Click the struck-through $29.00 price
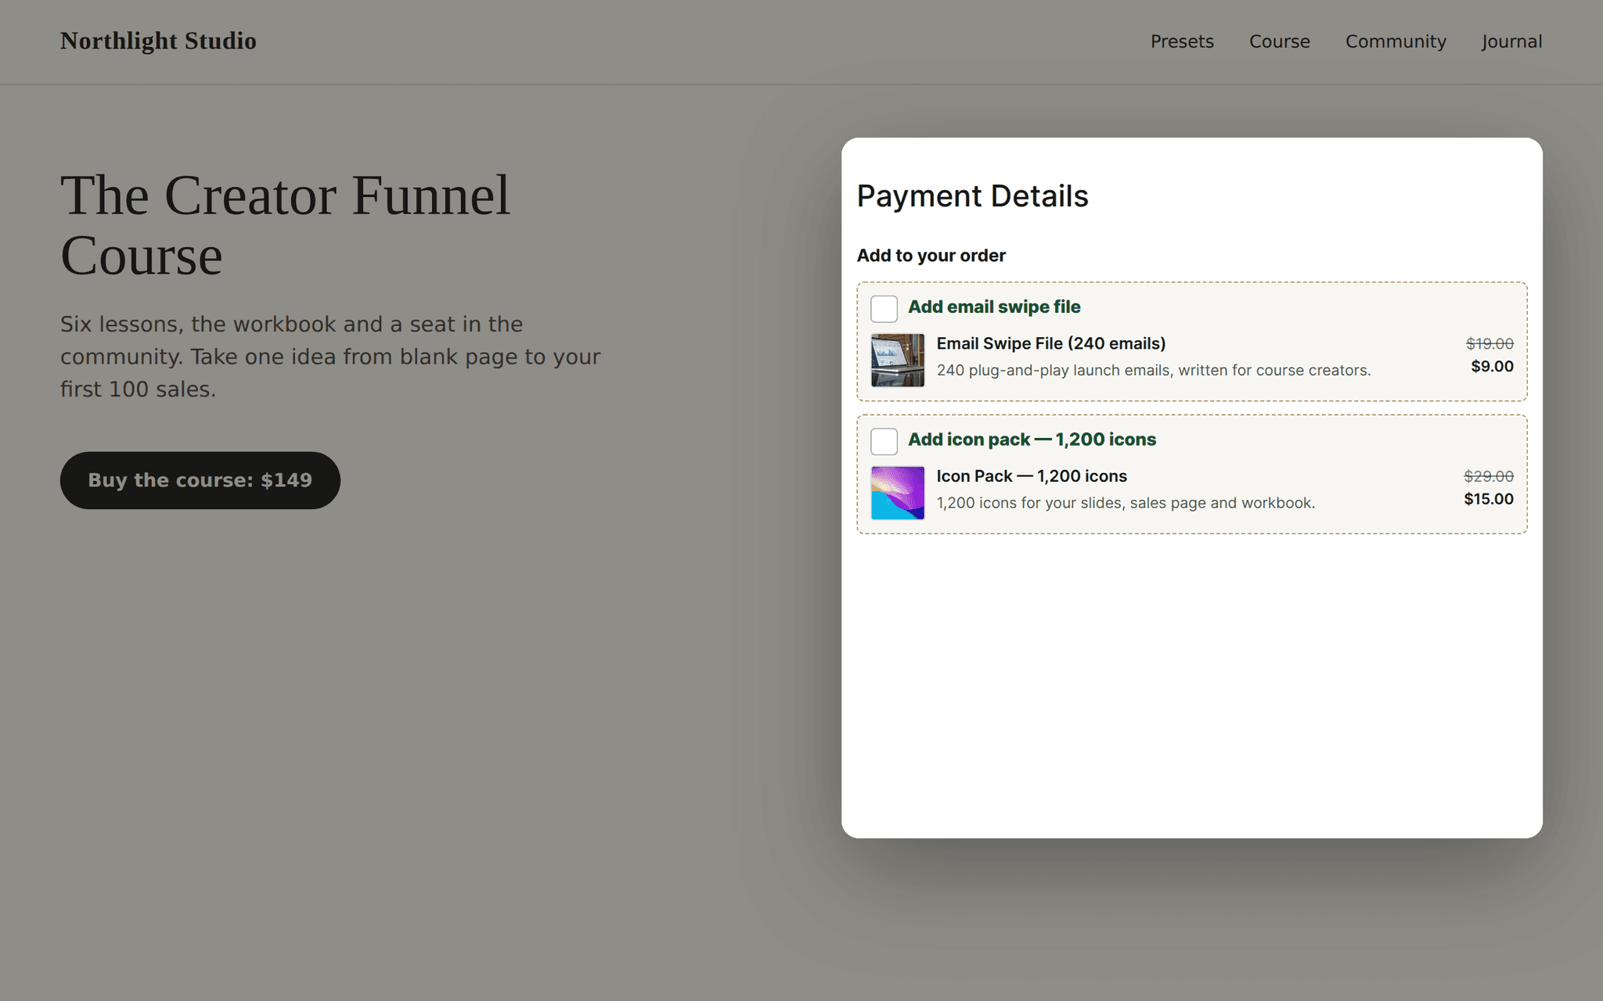Image resolution: width=1603 pixels, height=1001 pixels. pyautogui.click(x=1489, y=476)
